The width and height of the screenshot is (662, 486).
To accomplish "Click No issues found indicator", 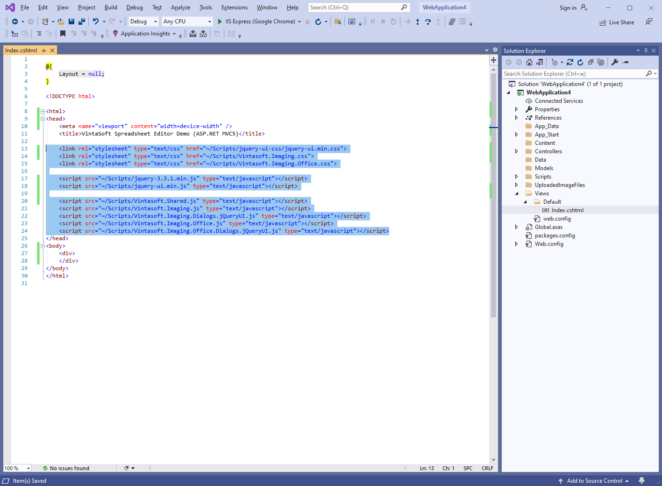I will point(66,468).
